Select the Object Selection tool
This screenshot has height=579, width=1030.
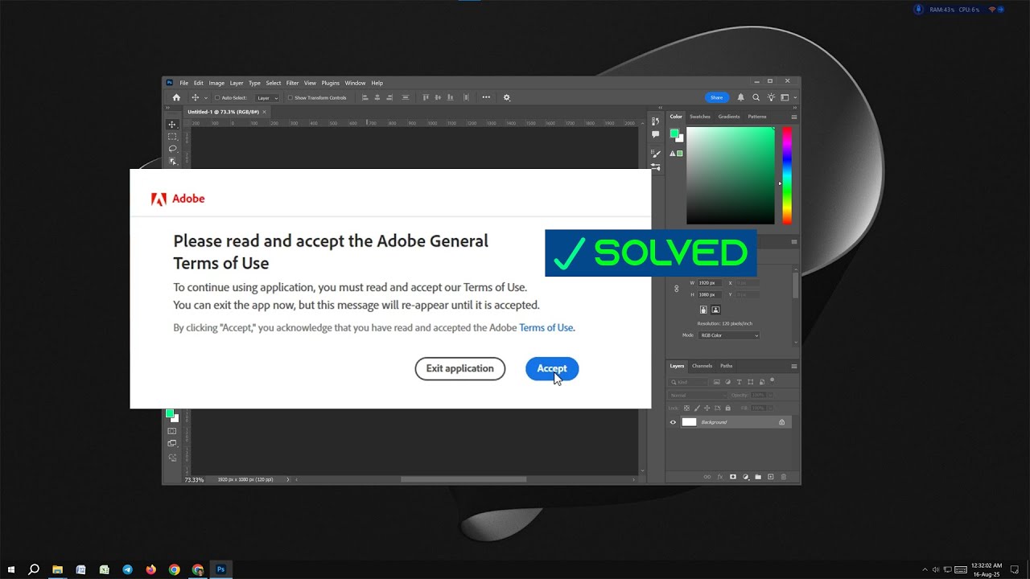(172, 161)
